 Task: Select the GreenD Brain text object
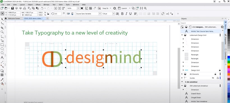click(196, 94)
